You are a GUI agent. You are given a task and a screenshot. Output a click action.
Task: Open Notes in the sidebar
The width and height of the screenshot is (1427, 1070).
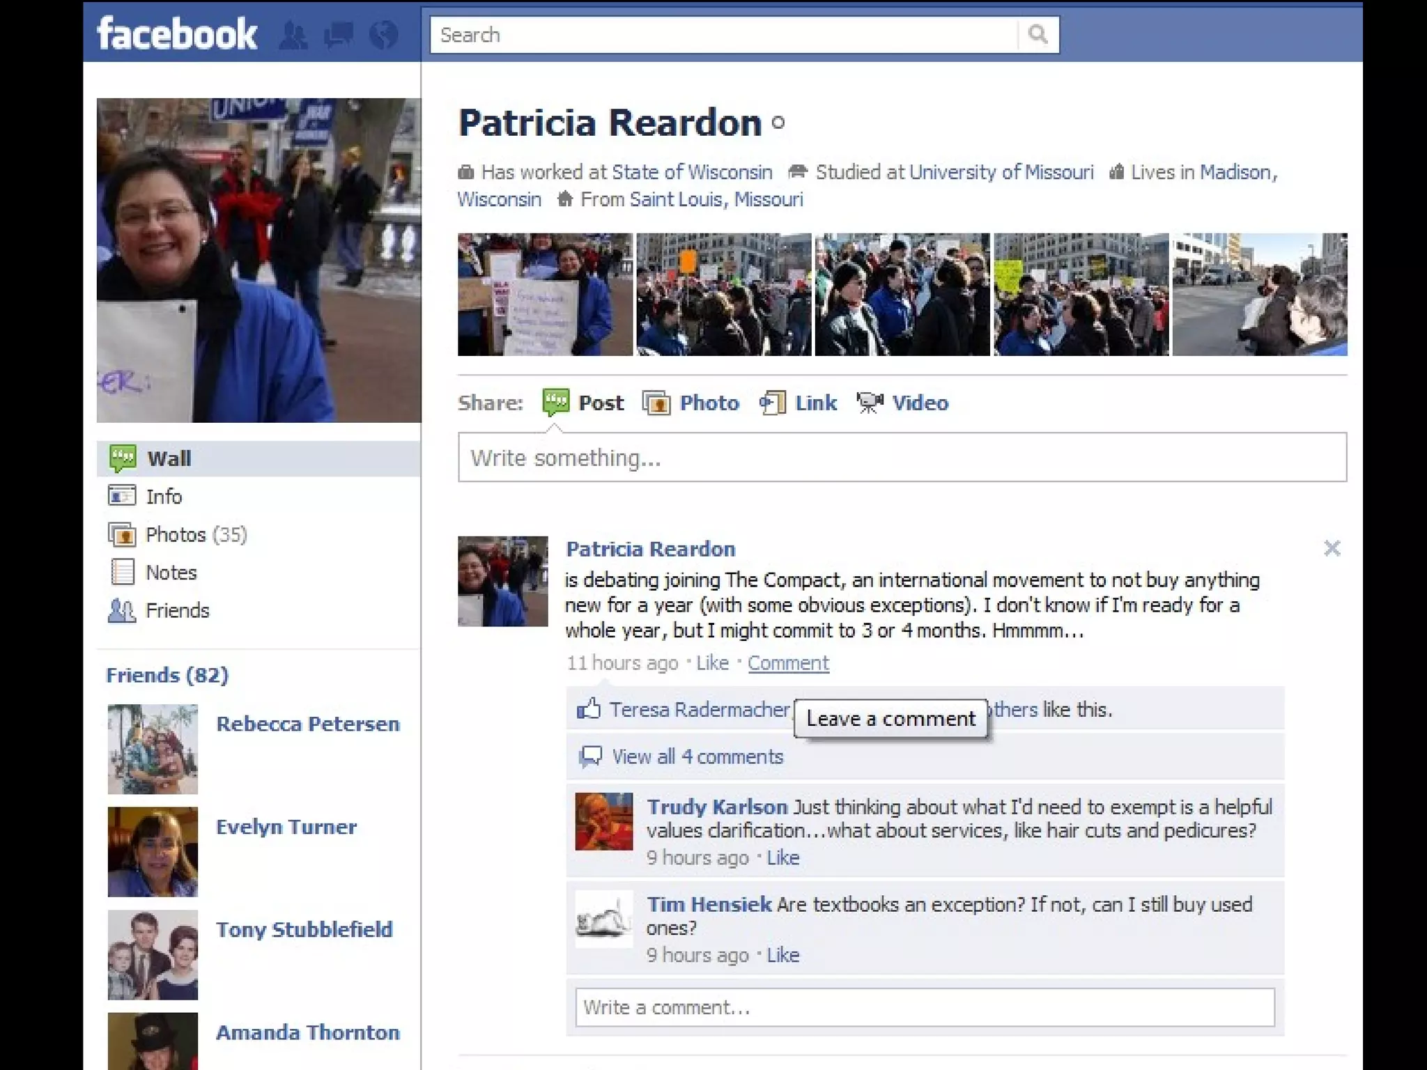[x=171, y=573]
